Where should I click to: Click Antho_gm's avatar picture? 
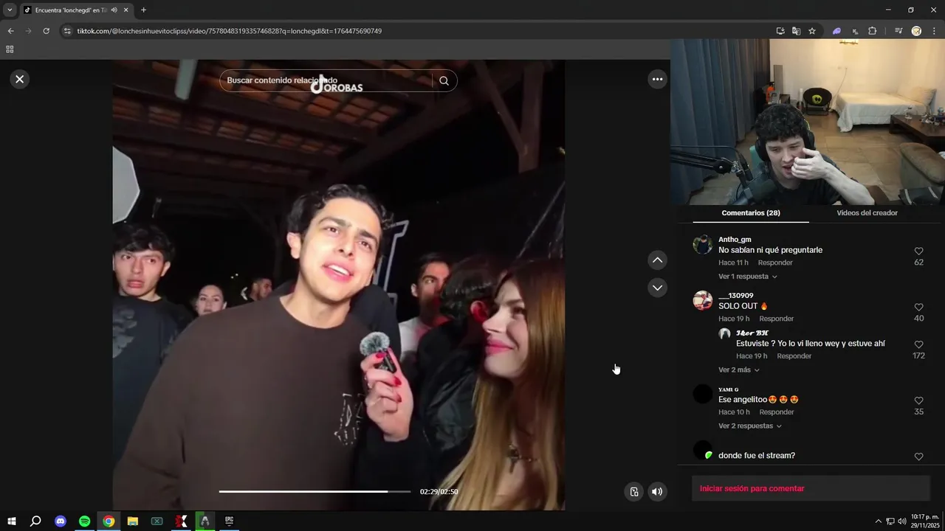(703, 245)
